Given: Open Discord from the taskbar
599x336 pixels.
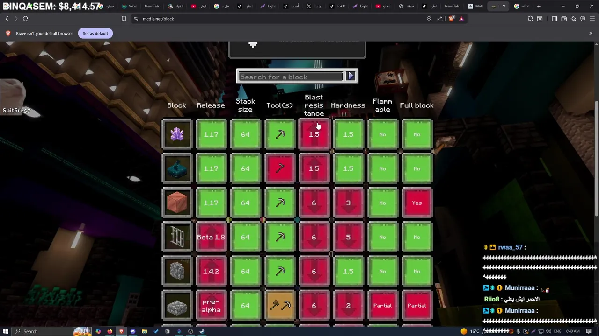Looking at the screenshot, I should pos(133,331).
